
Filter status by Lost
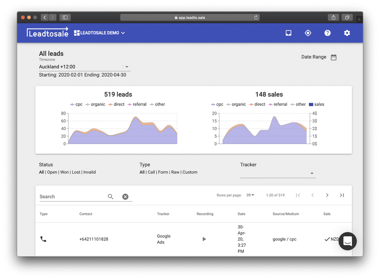click(76, 172)
